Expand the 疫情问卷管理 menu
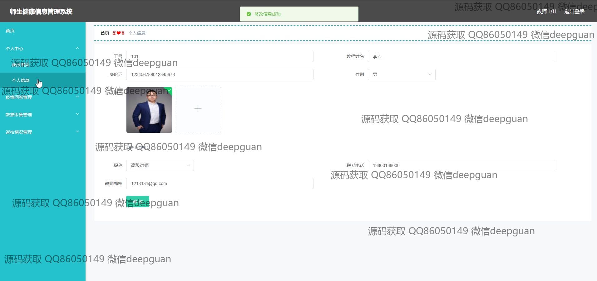Image resolution: width=597 pixels, height=281 pixels. 43,97
